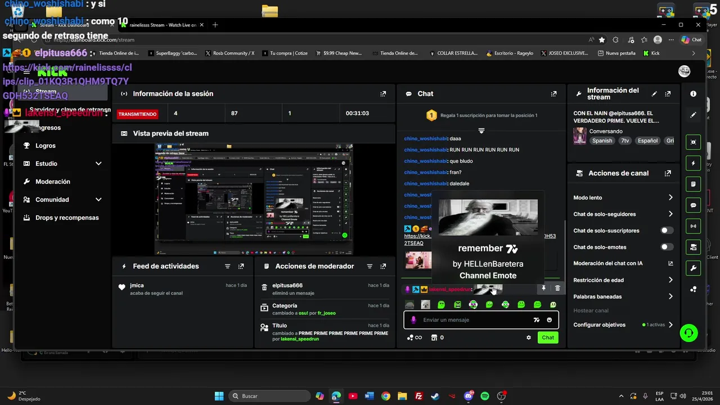The height and width of the screenshot is (405, 720).
Task: Click the wrench icon in right sidebar
Action: point(693,268)
